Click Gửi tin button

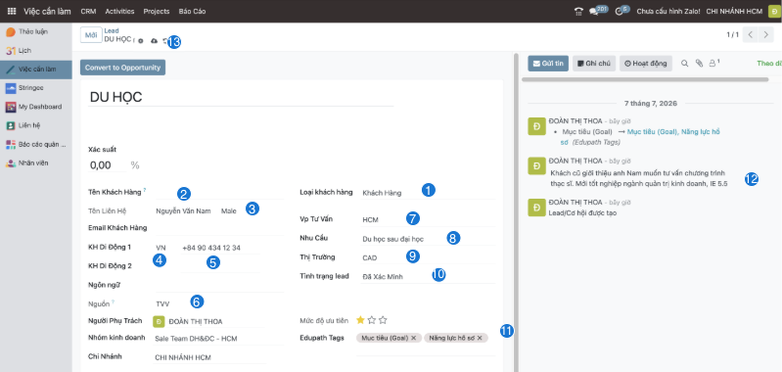548,64
